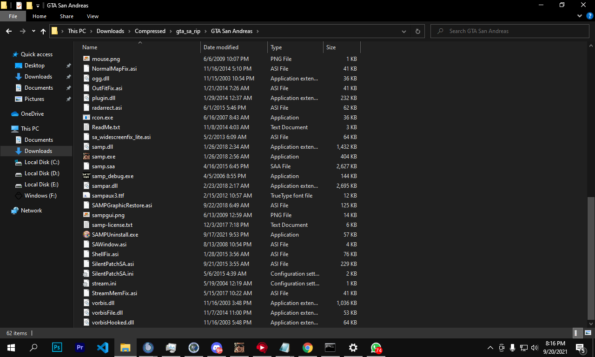This screenshot has height=357, width=595.
Task: Go back with the Back arrow
Action: pyautogui.click(x=9, y=31)
